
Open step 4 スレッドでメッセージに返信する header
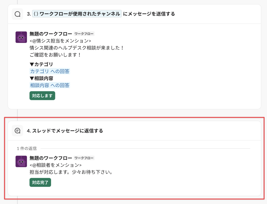click(65, 131)
